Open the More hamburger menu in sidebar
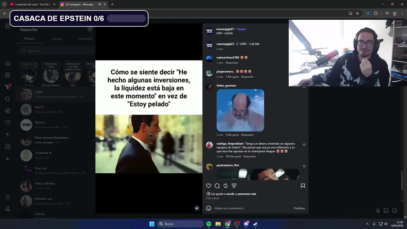Image resolution: width=407 pixels, height=229 pixels. pos(8,197)
